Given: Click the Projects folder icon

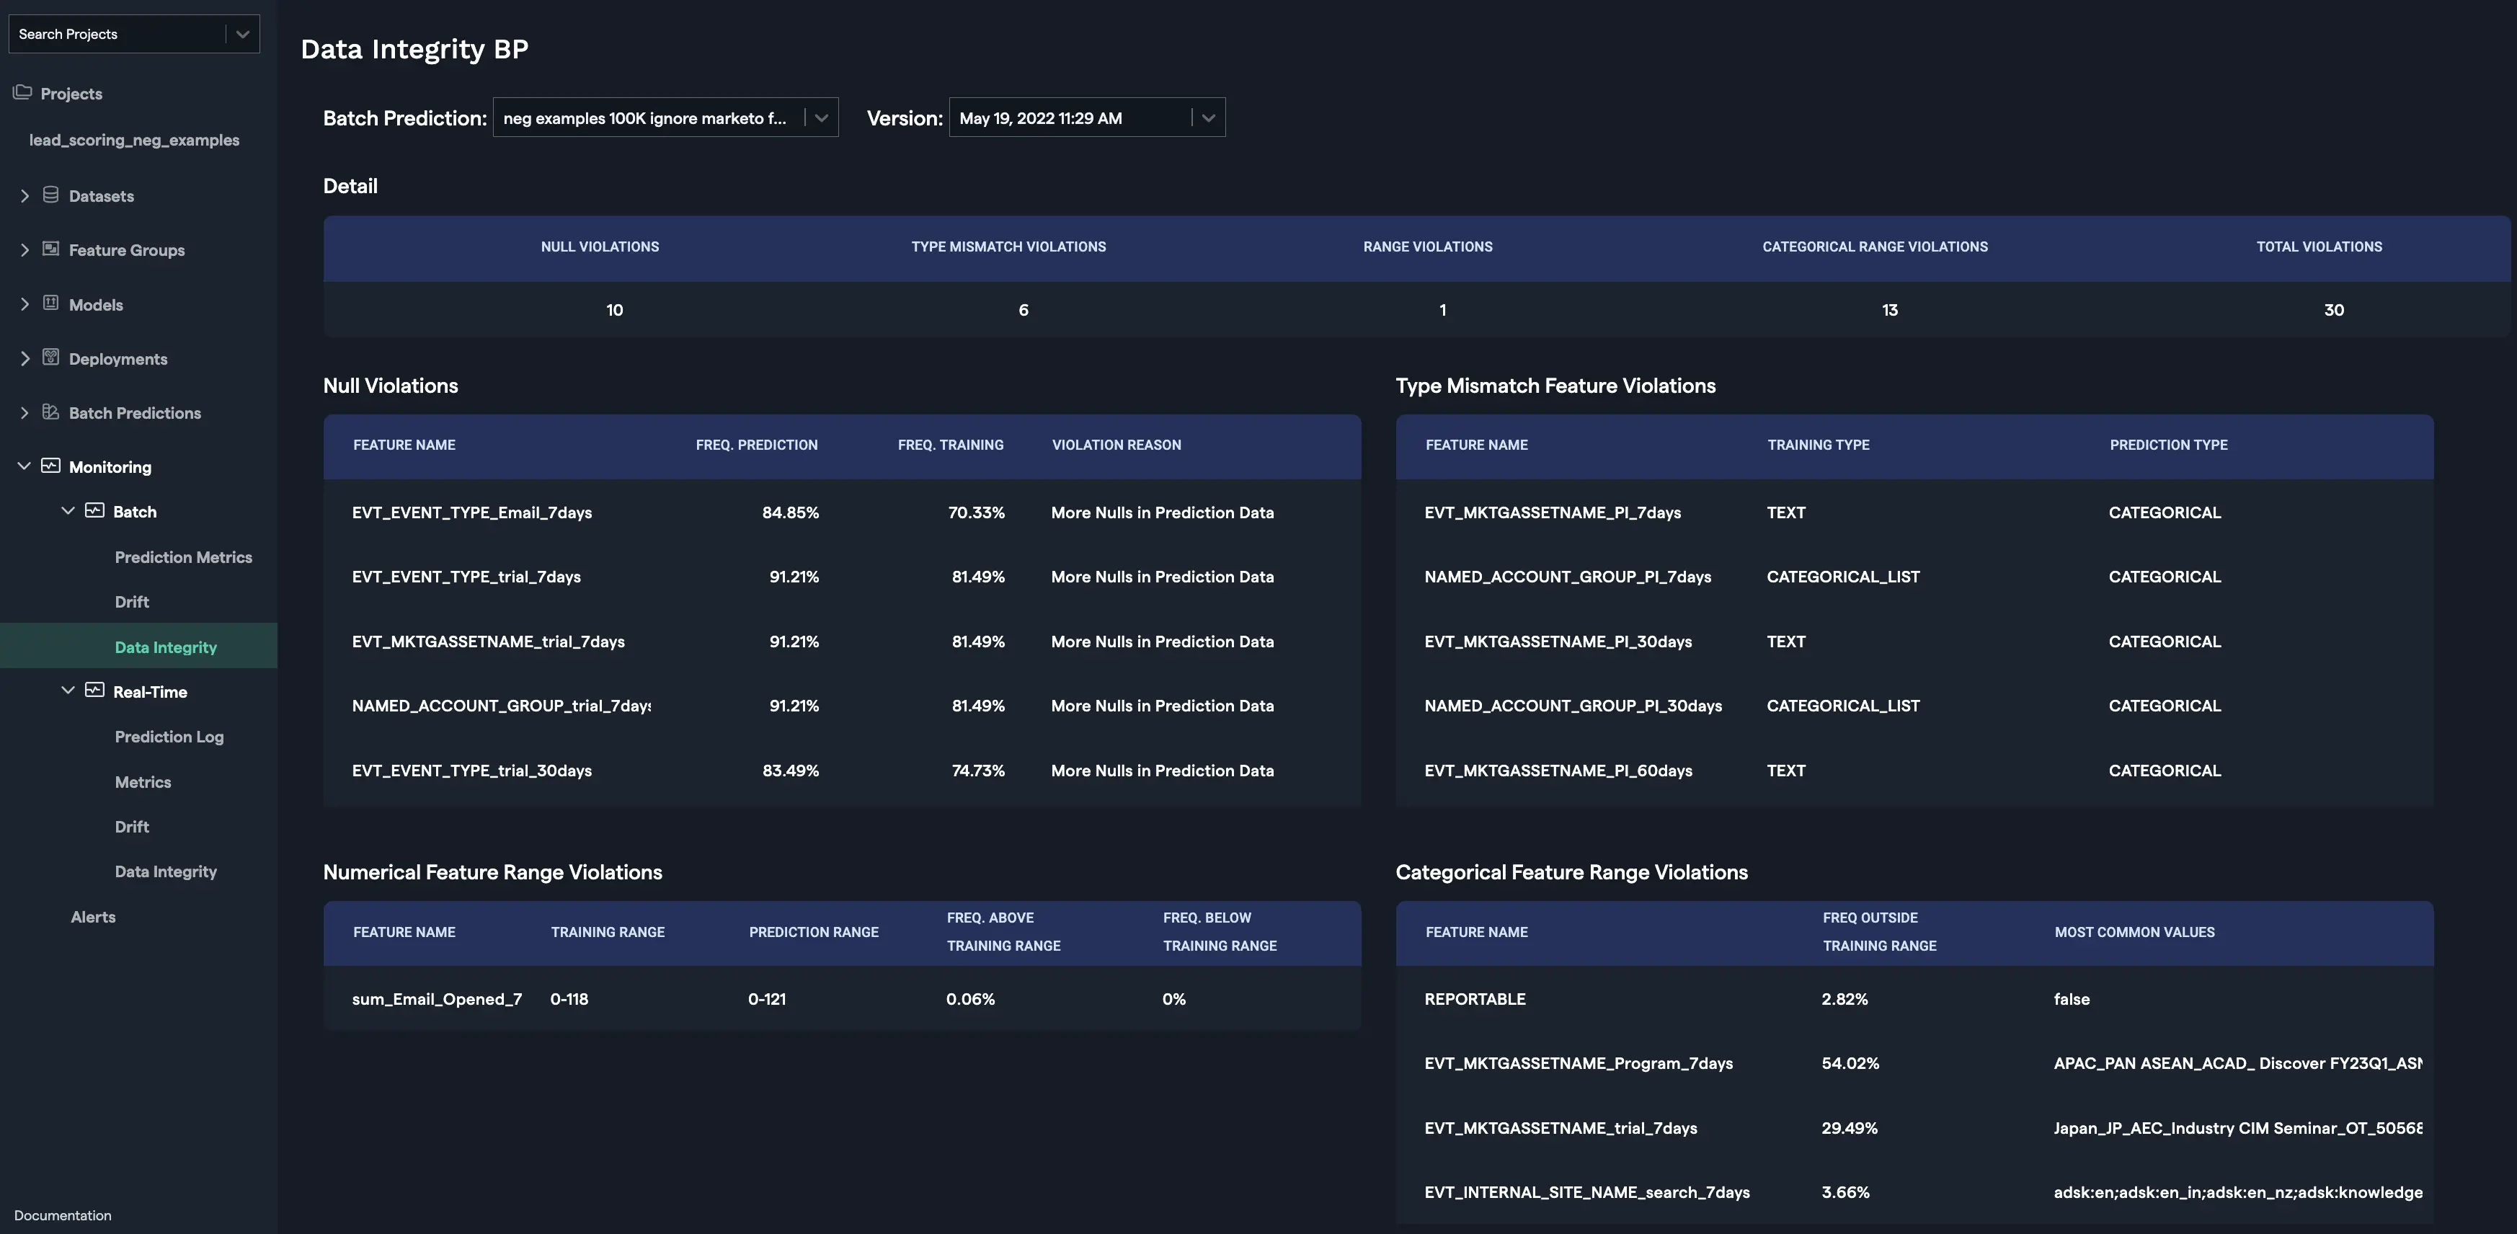Looking at the screenshot, I should click(24, 92).
